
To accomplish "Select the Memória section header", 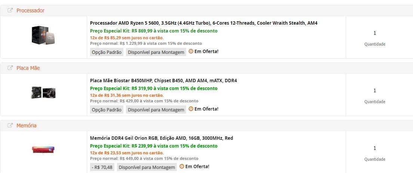I will [206, 126].
